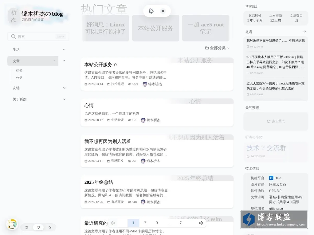Open the 心情 article title
This screenshot has height=235, width=314.
tap(89, 105)
